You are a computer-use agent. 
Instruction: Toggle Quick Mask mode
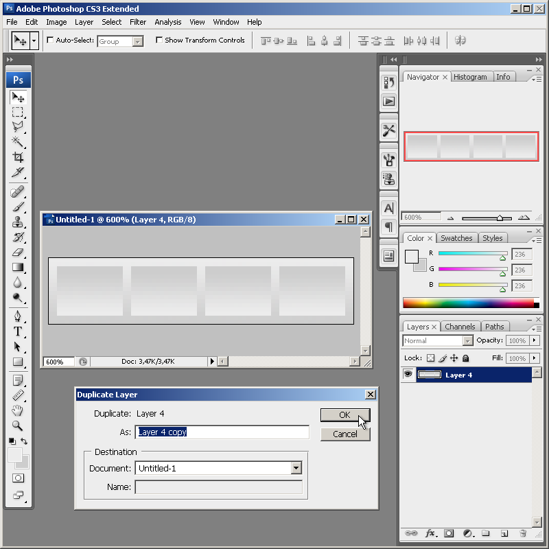(x=18, y=478)
